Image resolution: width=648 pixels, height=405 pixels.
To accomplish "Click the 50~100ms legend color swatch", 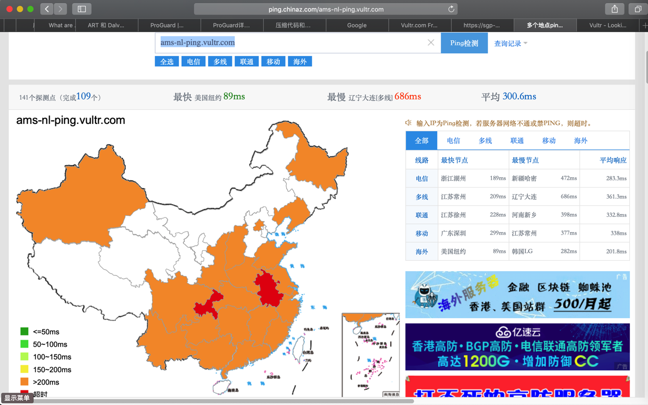I will tap(24, 344).
